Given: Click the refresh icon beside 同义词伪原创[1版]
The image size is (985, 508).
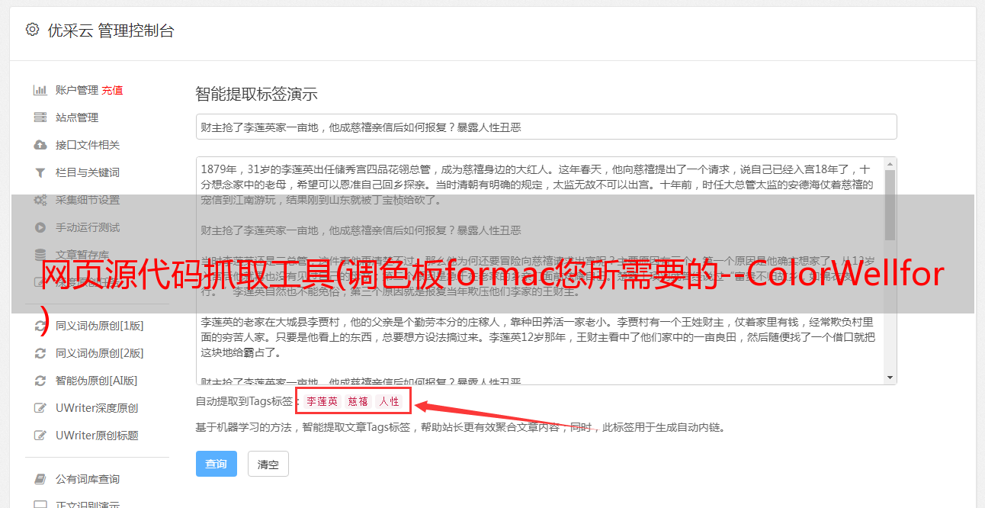Looking at the screenshot, I should pos(40,326).
